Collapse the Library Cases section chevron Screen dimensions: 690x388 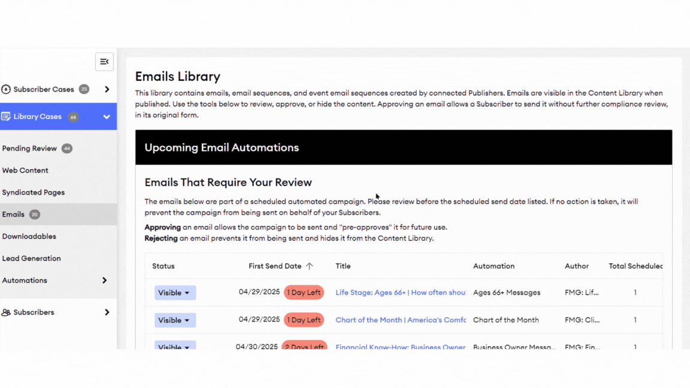coord(107,117)
